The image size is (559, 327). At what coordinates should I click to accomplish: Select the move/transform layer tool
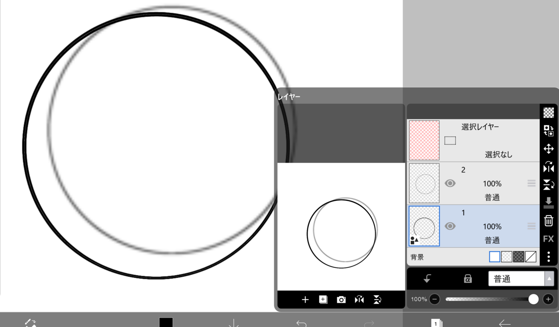(549, 149)
